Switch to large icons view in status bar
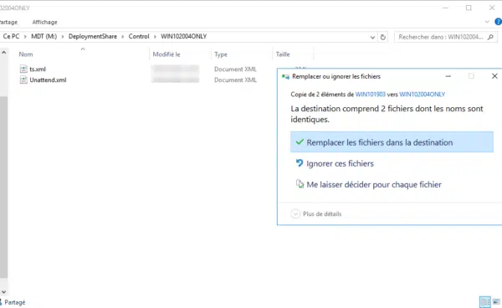The height and width of the screenshot is (308, 502). (496, 301)
